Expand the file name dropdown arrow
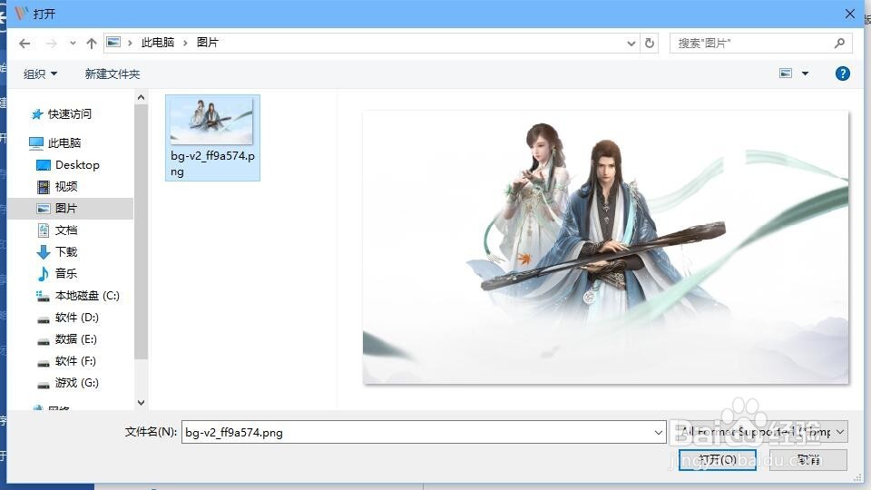Screen dimensions: 871x490 pyautogui.click(x=659, y=432)
